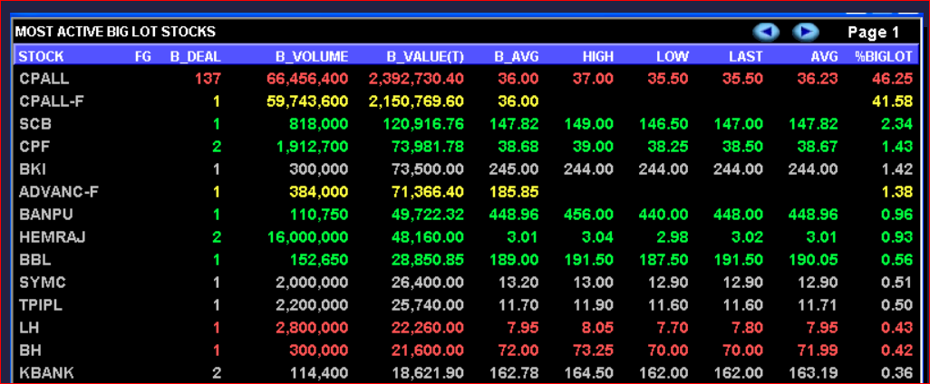Click the MOST ACTIVE BIG LOT STOCKS title
930x384 pixels.
(x=115, y=32)
